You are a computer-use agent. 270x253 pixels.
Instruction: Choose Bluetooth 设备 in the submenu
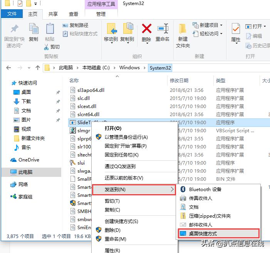coord(205,190)
